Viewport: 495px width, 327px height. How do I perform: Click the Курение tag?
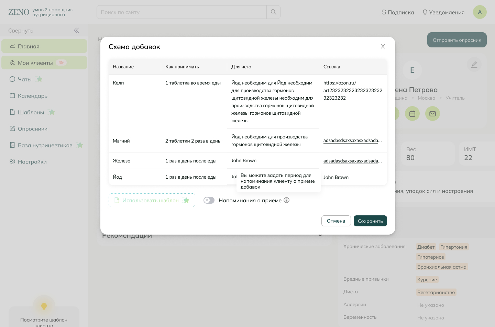coord(427,280)
